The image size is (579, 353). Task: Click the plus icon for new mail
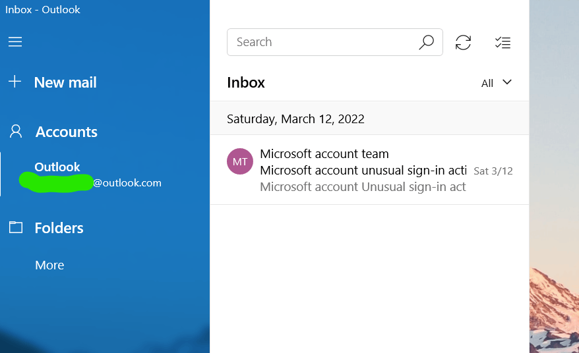click(15, 82)
